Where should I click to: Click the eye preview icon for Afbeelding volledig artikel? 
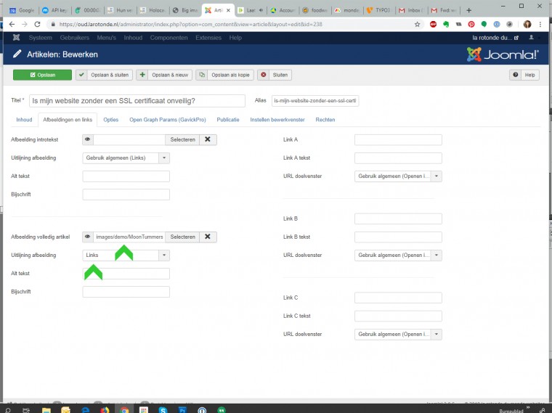[88, 237]
